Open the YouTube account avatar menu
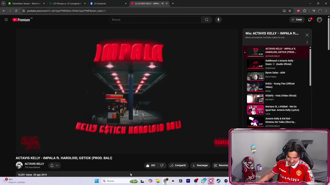 click(x=319, y=20)
